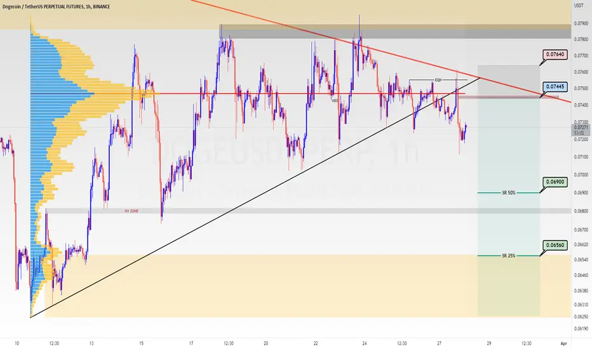Click the 0.07000 price axis tick
Screen dimensions: 592x349
point(581,174)
